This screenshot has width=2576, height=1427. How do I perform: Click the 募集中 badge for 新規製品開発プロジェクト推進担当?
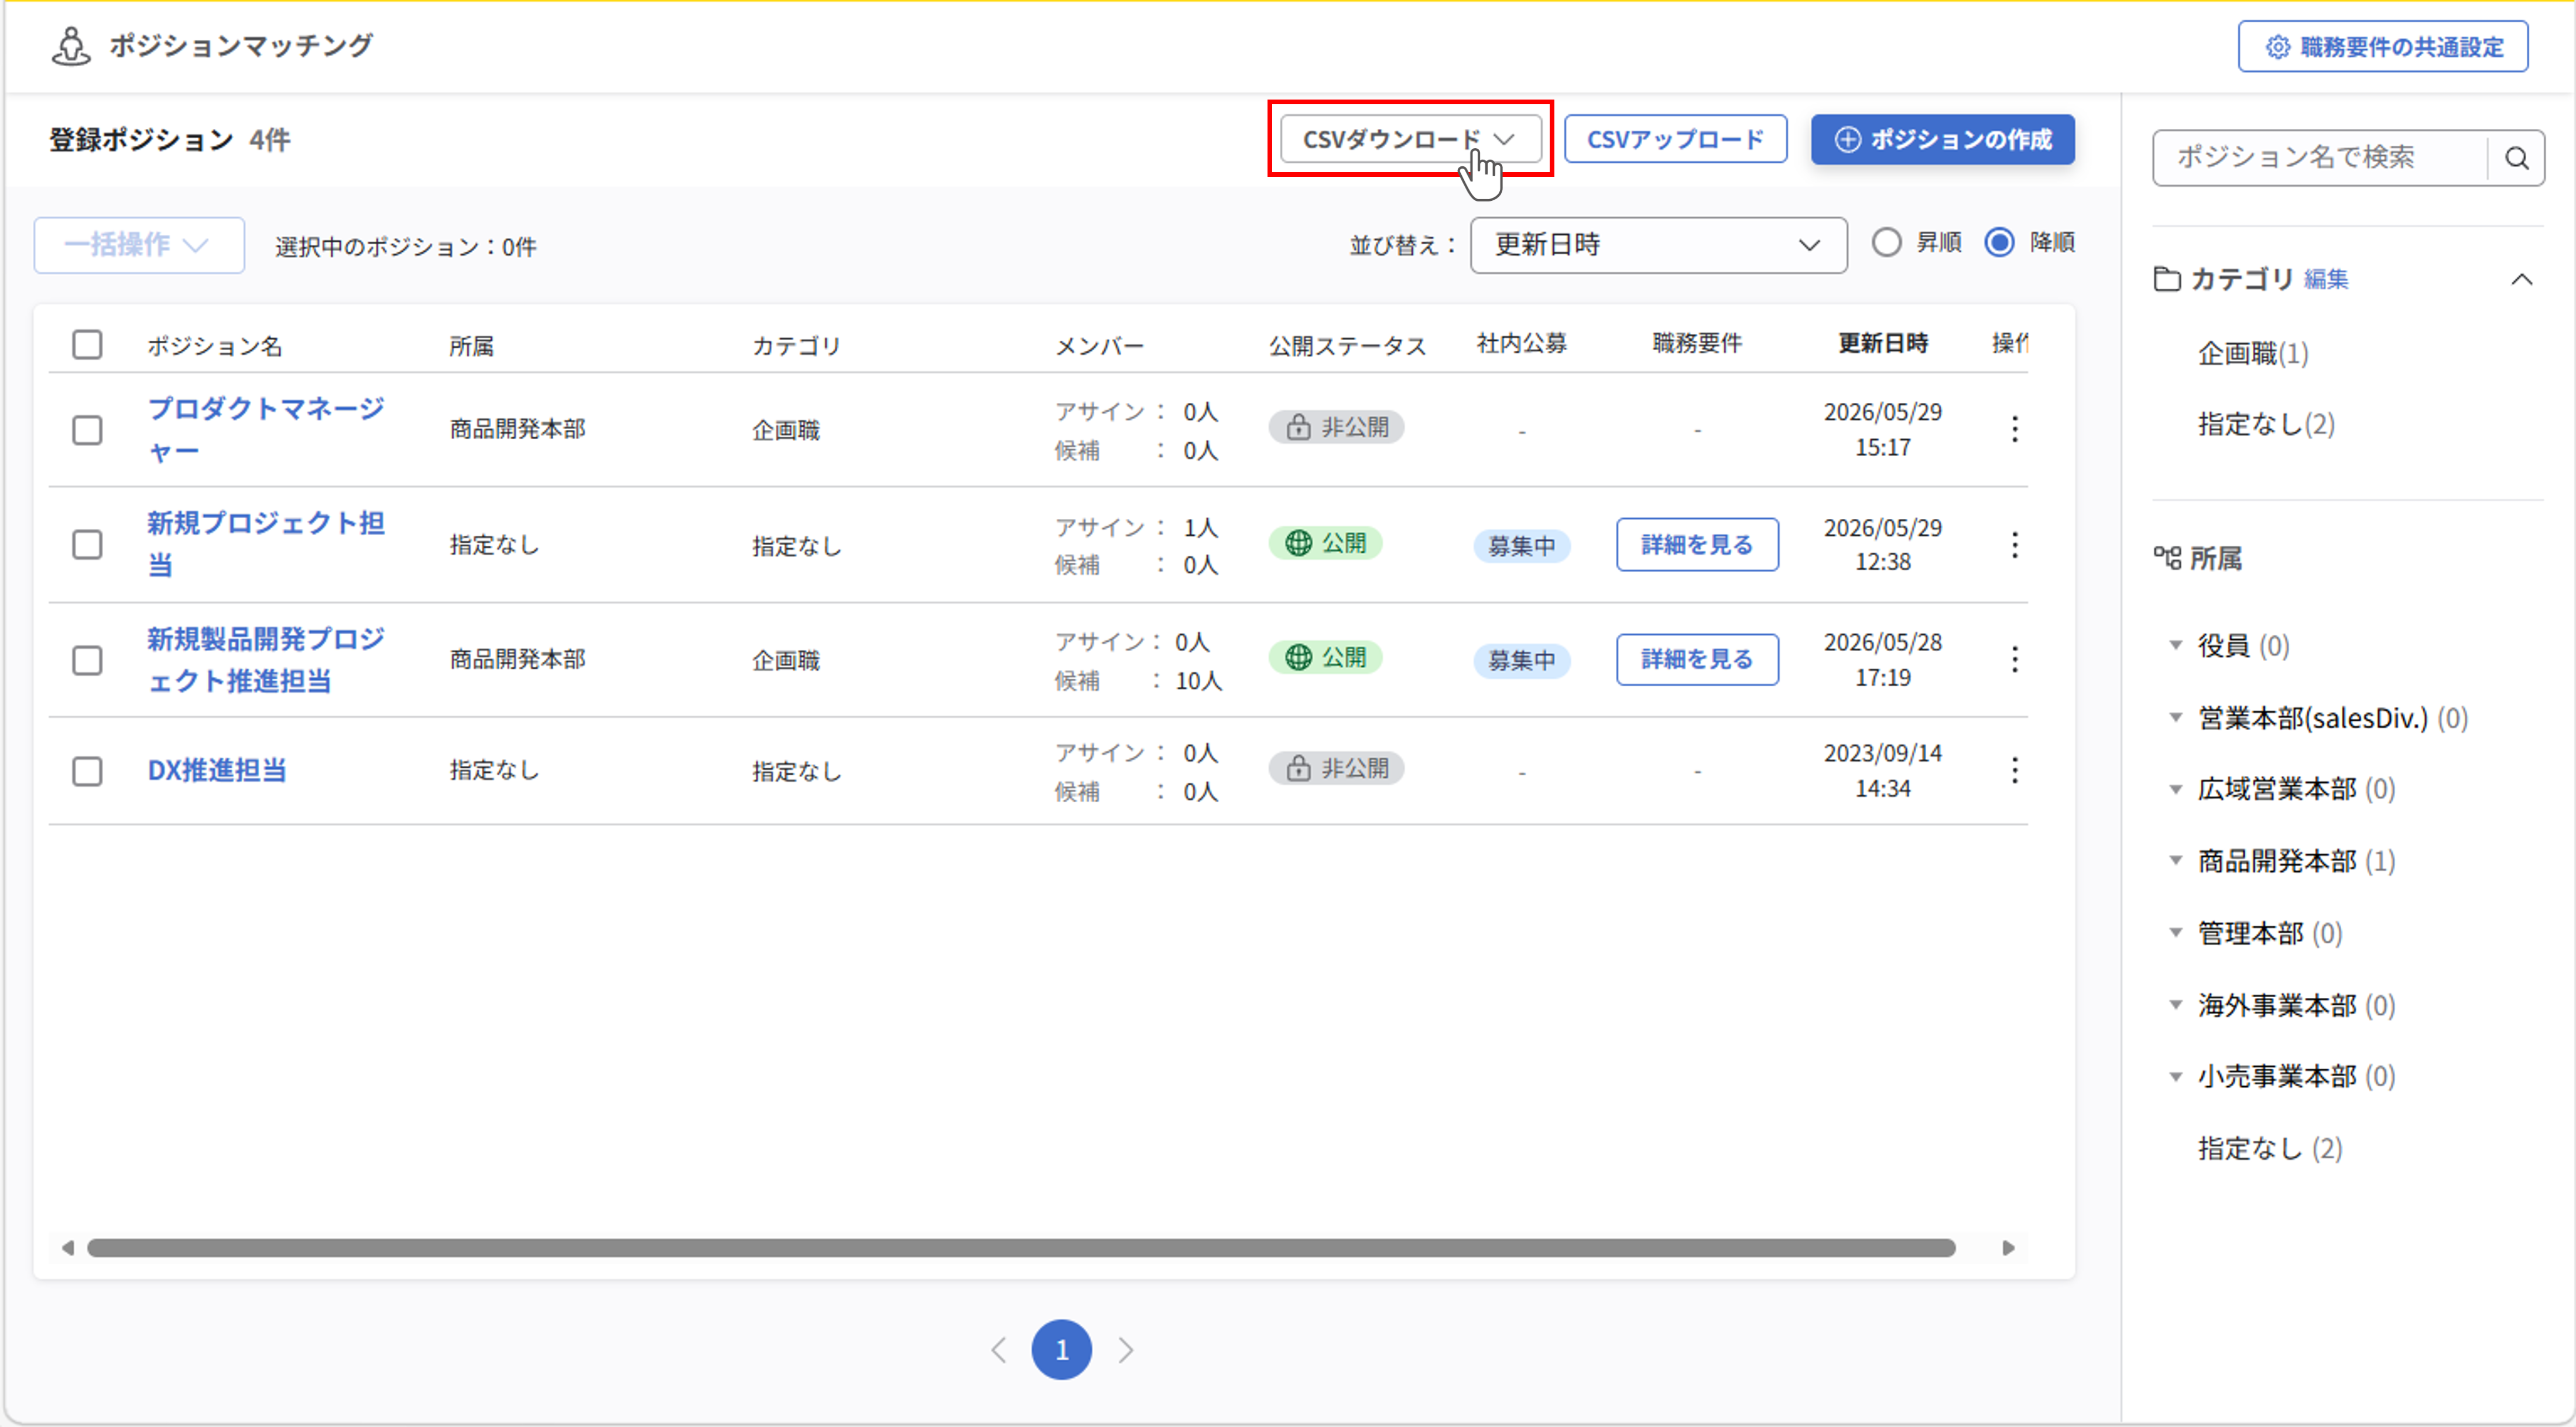[x=1521, y=660]
